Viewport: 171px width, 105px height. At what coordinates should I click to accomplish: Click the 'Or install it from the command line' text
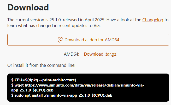(41, 65)
